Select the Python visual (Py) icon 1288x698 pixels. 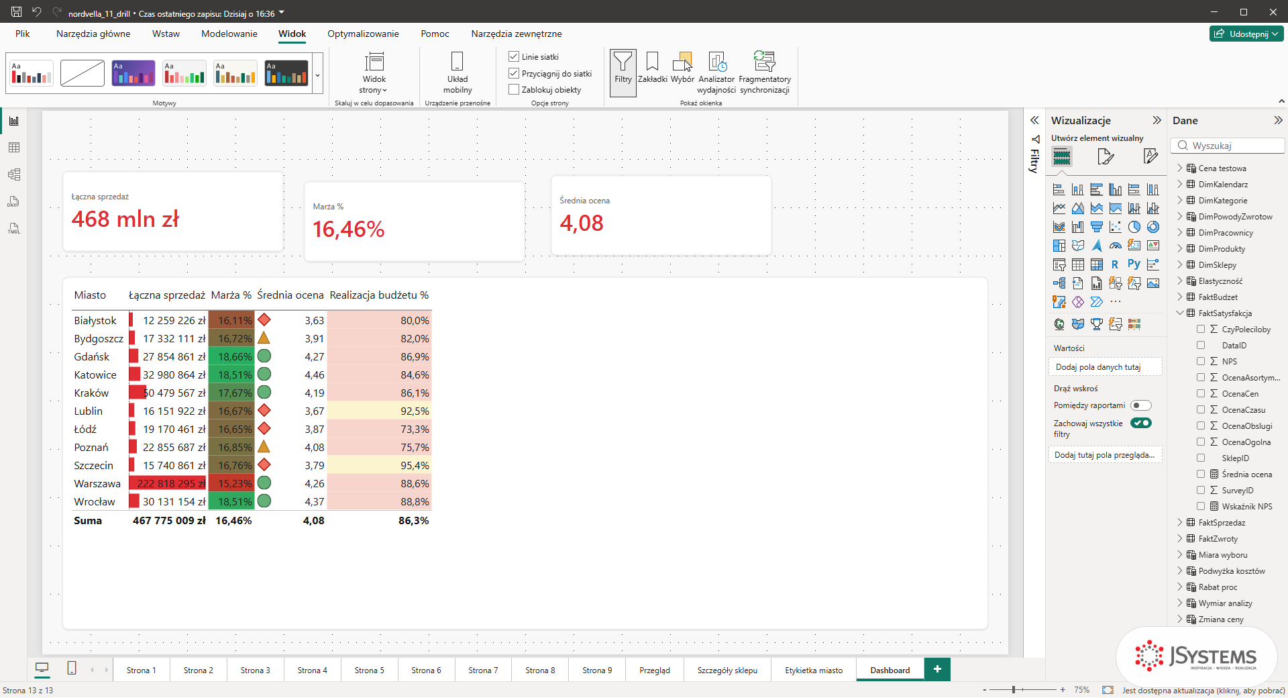(x=1134, y=264)
